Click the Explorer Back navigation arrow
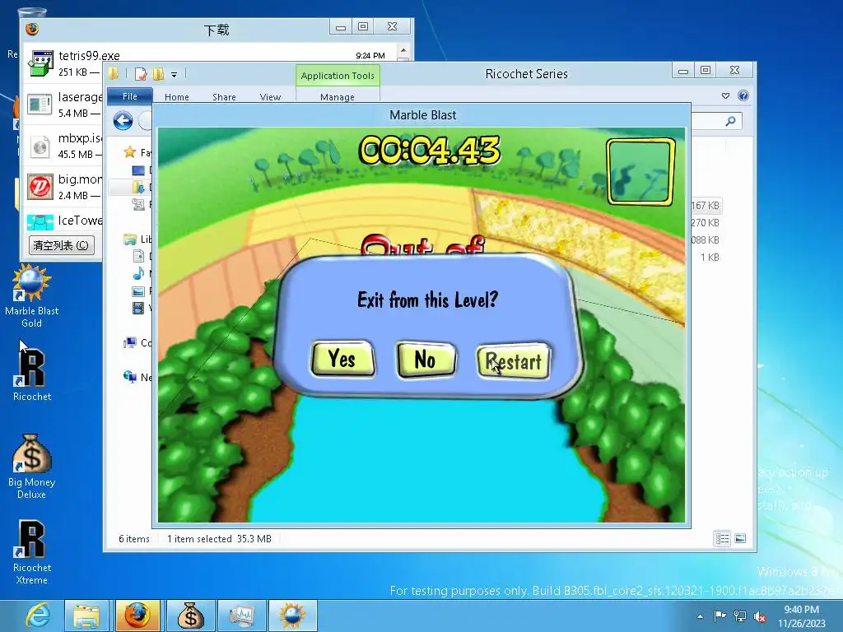This screenshot has width=843, height=632. pyautogui.click(x=123, y=120)
